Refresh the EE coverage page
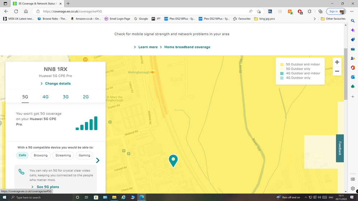 click(16, 11)
